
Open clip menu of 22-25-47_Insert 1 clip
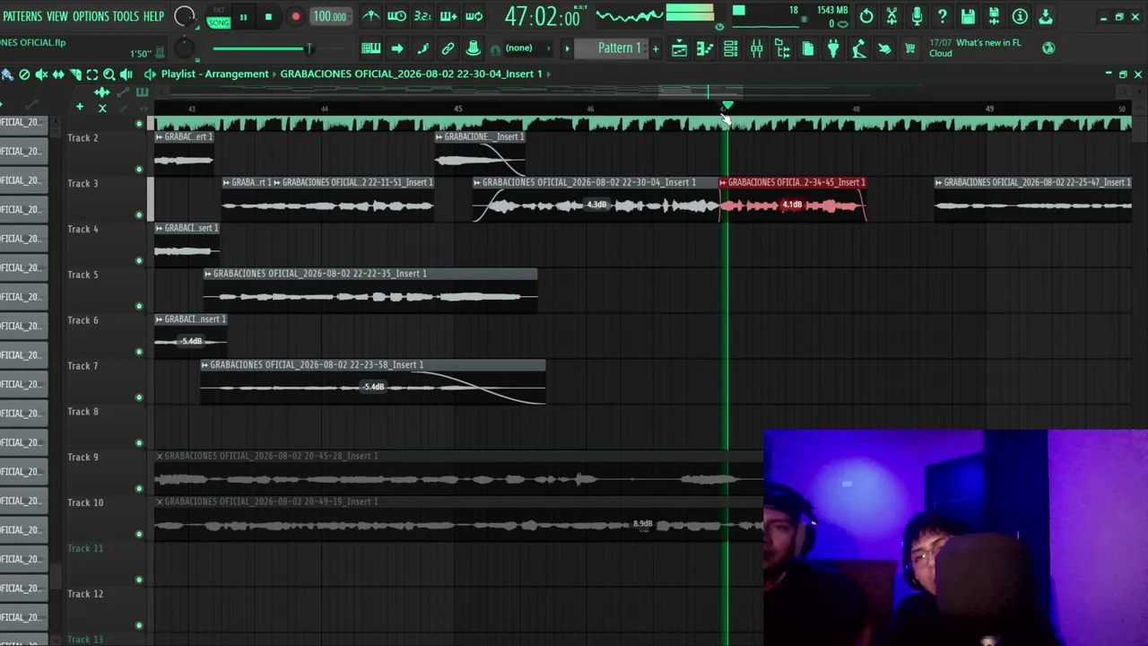point(939,183)
